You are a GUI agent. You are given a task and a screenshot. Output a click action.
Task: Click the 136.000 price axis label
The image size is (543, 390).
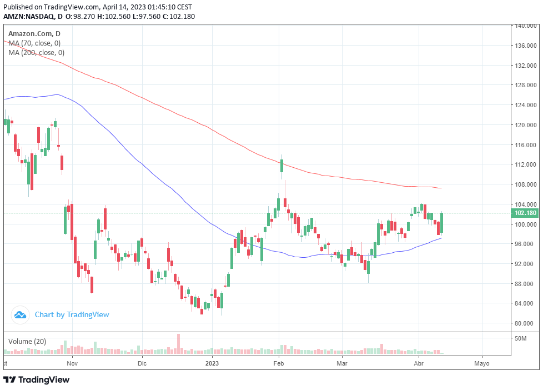526,46
